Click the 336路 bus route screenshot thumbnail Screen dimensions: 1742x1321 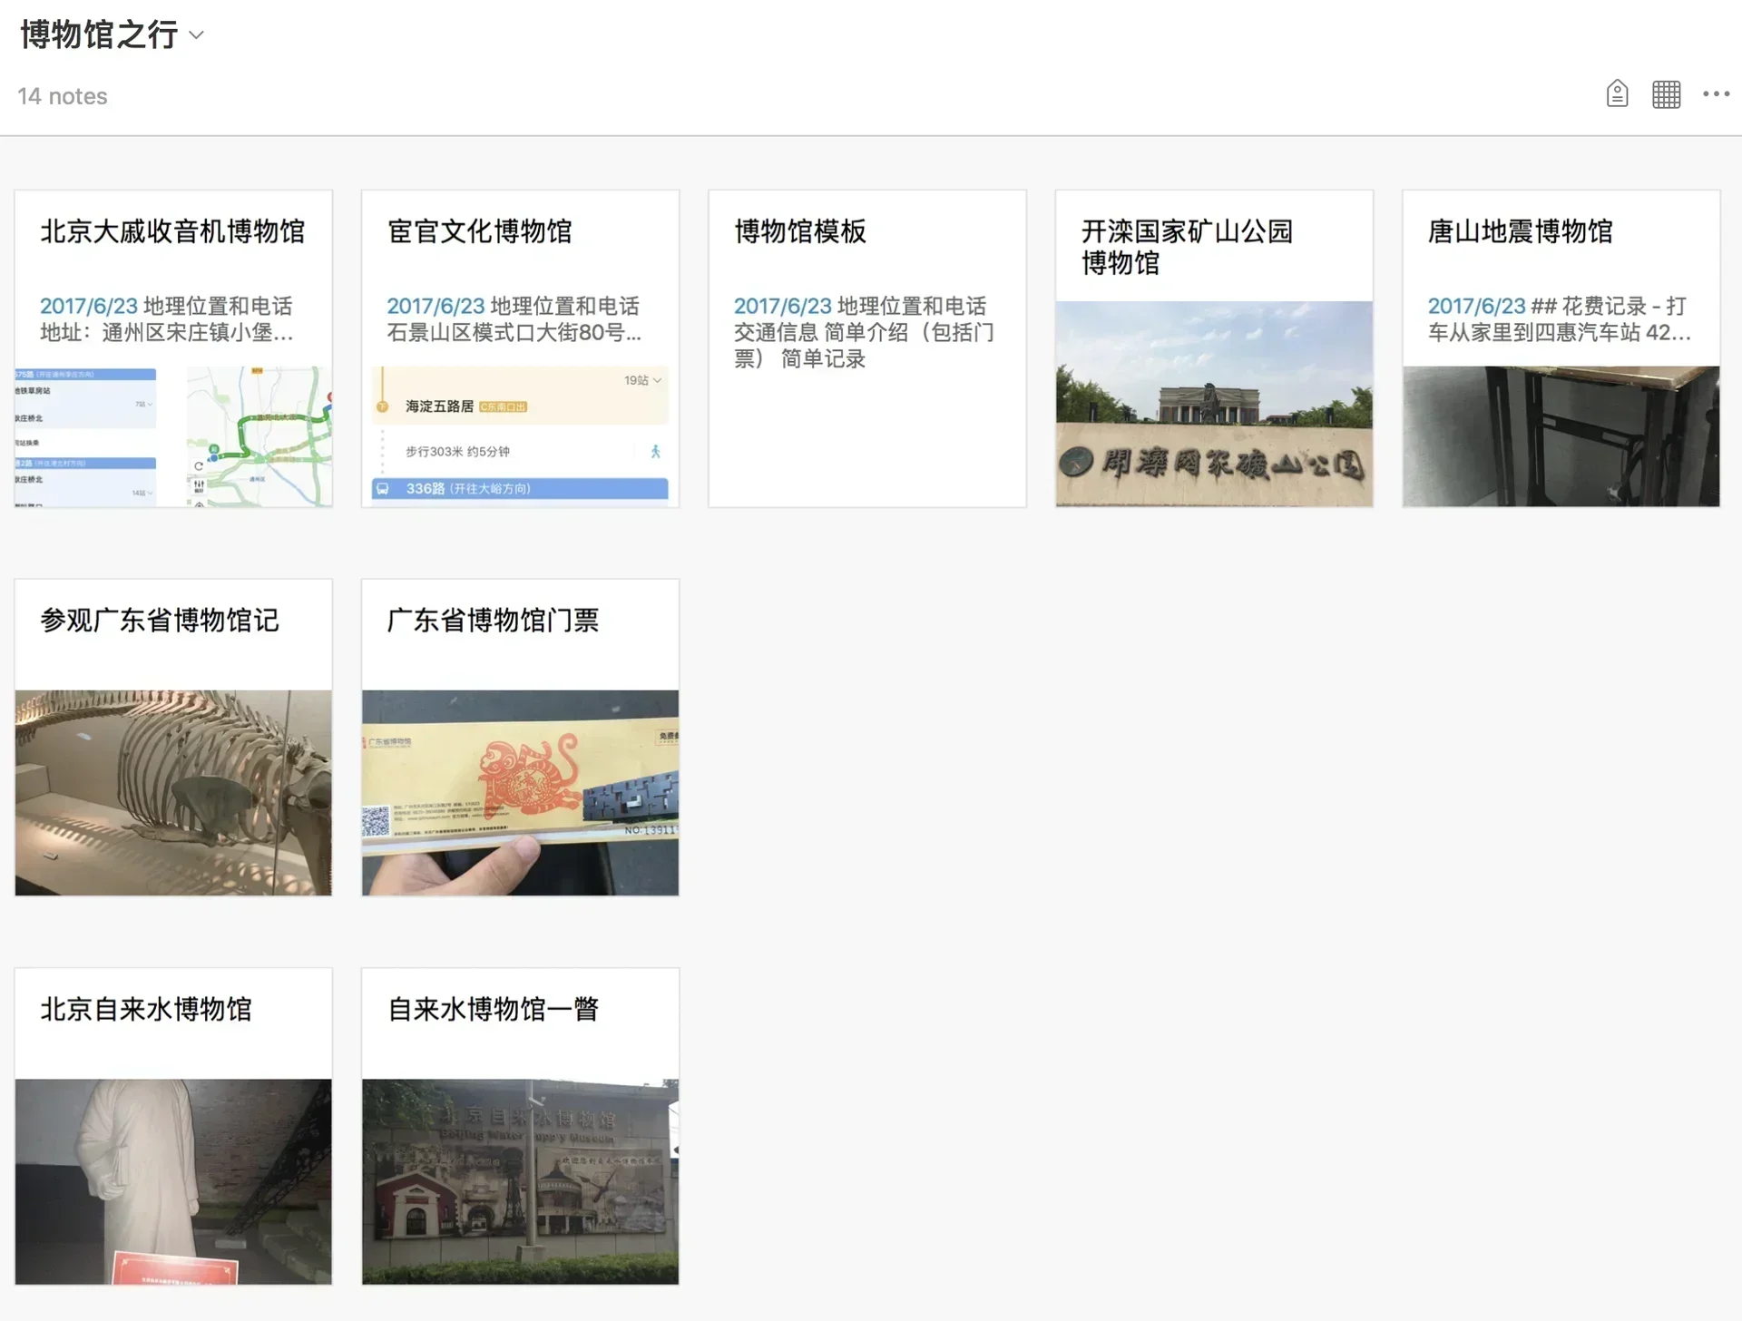tap(520, 436)
